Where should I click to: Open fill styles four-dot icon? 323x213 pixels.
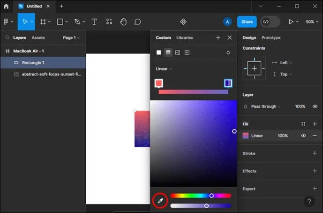[x=303, y=124]
